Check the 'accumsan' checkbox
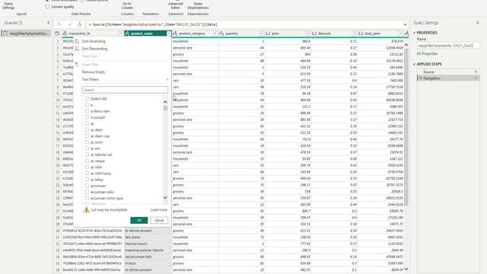Screen dimensions: 487x274 coord(87,186)
